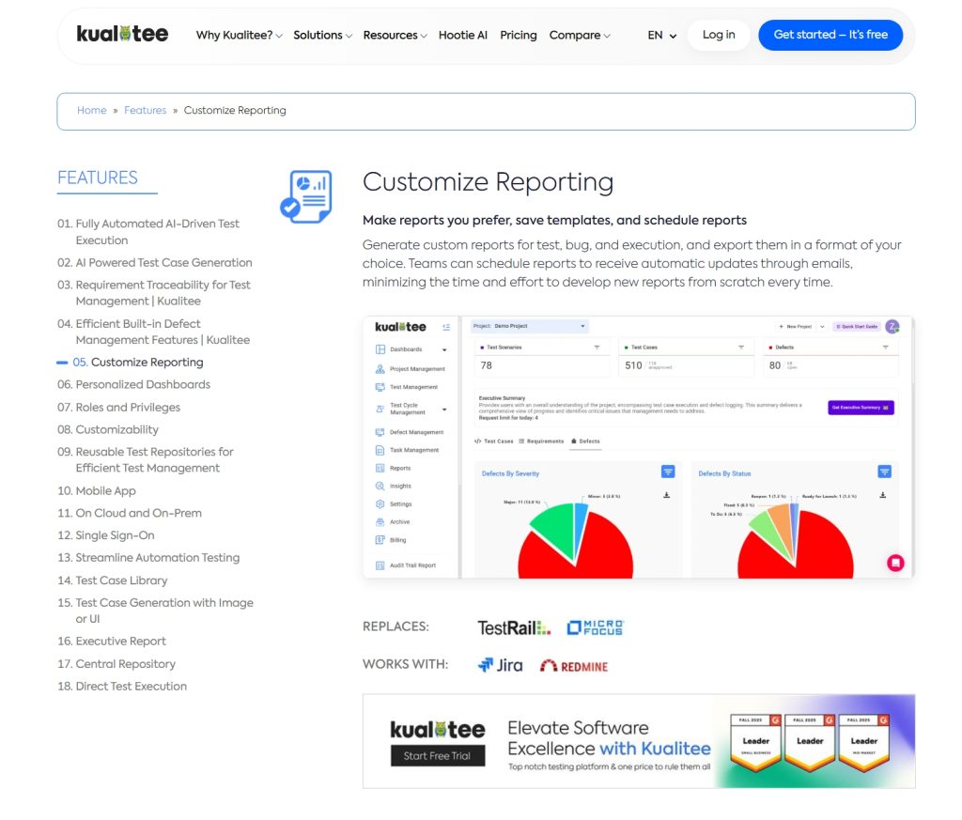Open the Resources dropdown menu
Image resolution: width=962 pixels, height=820 pixels.
click(395, 35)
